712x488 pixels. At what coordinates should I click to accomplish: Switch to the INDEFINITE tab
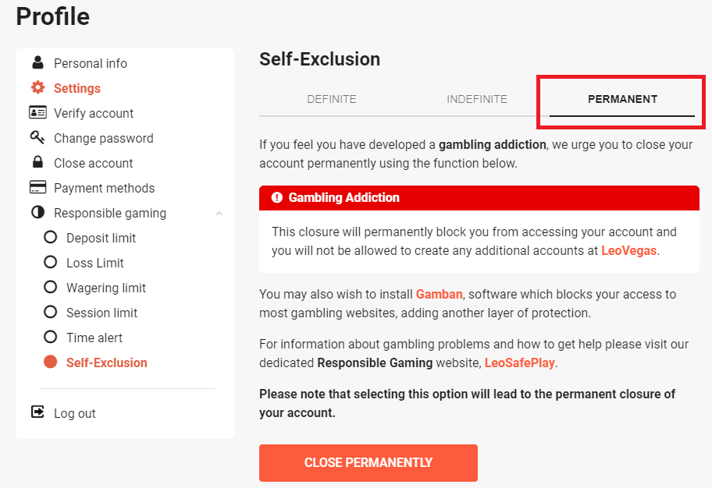point(477,99)
